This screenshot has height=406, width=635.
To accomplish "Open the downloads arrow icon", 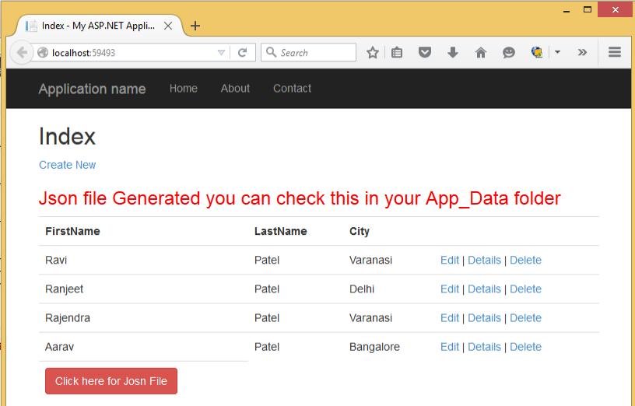I will click(453, 52).
